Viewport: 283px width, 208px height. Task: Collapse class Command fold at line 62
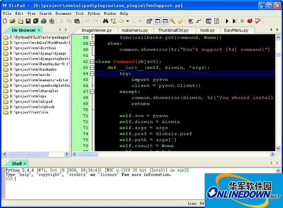click(x=92, y=62)
